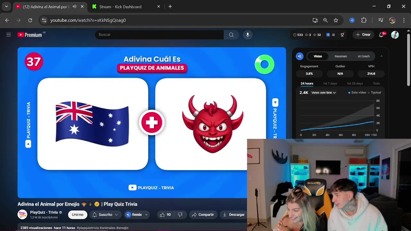Go to YouTube Premium home logo
The width and height of the screenshot is (411, 231).
(30, 35)
